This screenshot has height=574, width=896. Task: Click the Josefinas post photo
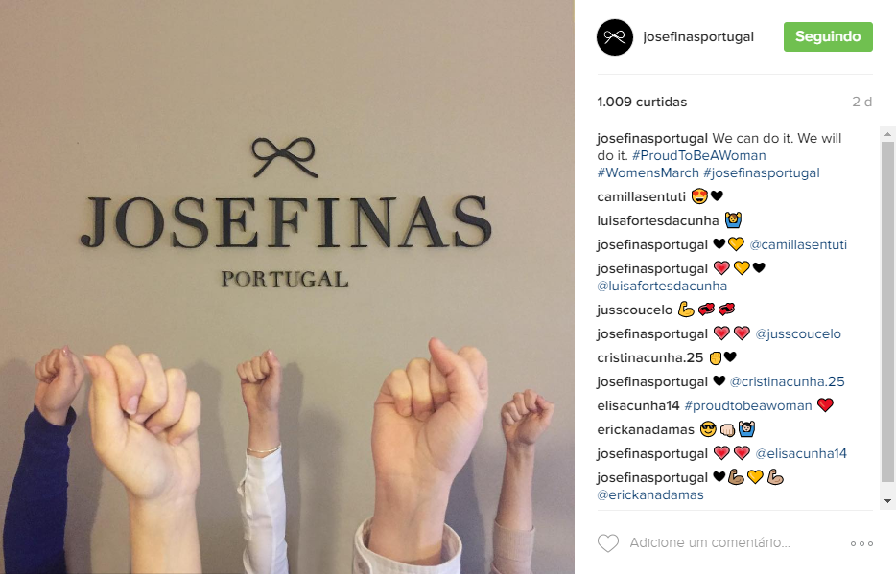coord(287,287)
